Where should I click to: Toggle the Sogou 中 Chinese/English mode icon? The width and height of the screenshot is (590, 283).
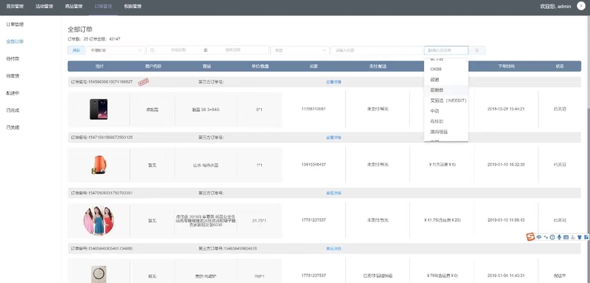(x=539, y=237)
